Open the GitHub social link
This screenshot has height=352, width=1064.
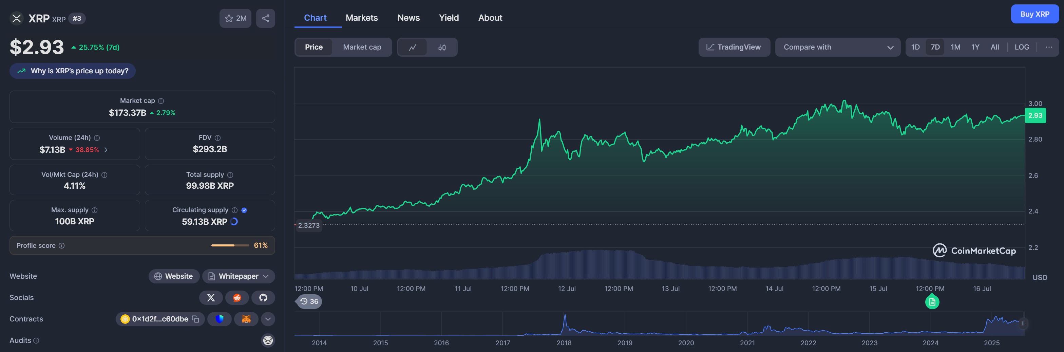[x=263, y=298]
